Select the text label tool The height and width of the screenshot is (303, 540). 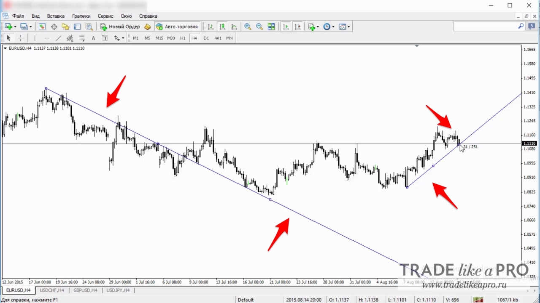[x=93, y=38]
